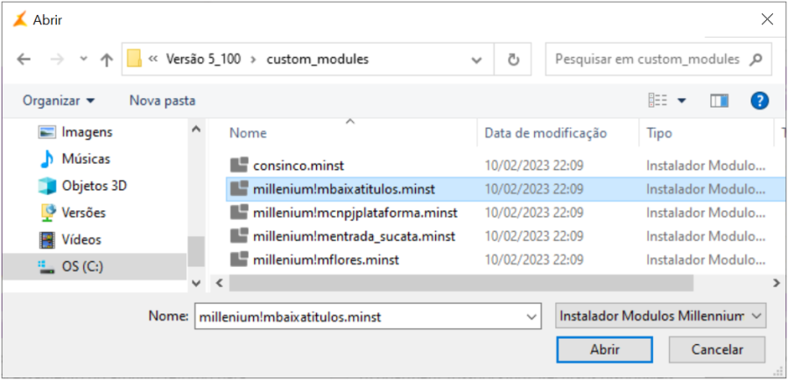Click the search magnifier icon

tap(756, 60)
